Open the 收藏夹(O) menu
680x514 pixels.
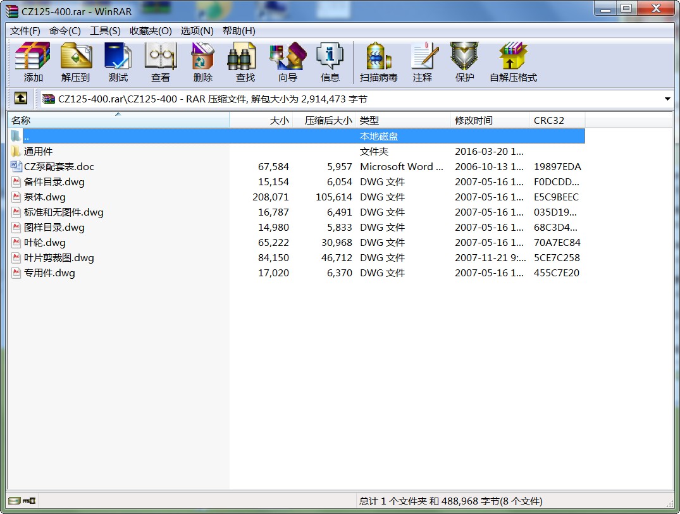[x=151, y=31]
